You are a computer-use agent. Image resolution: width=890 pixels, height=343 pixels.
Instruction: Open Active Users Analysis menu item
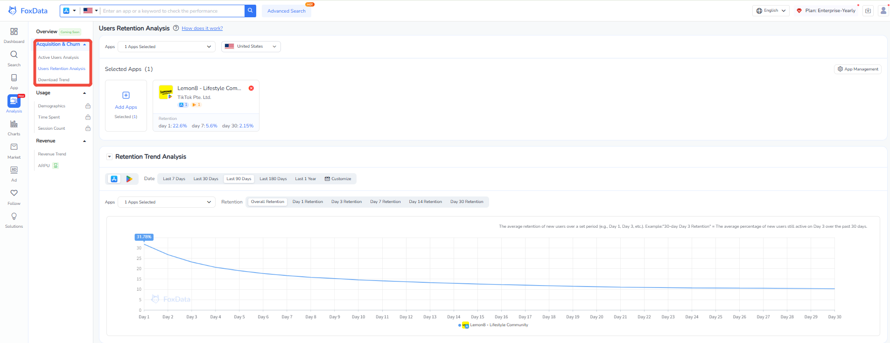(x=58, y=57)
